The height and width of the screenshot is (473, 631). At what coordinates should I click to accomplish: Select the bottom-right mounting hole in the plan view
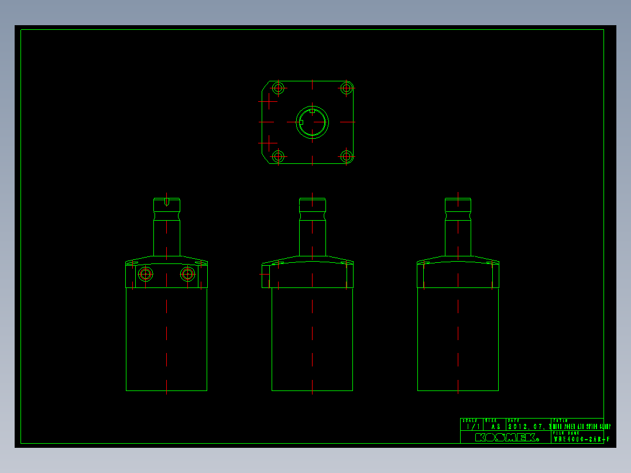[x=347, y=156]
